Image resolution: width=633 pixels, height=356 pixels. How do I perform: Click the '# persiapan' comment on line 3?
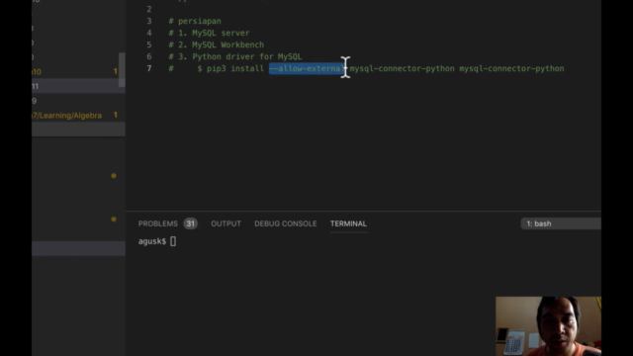[195, 21]
